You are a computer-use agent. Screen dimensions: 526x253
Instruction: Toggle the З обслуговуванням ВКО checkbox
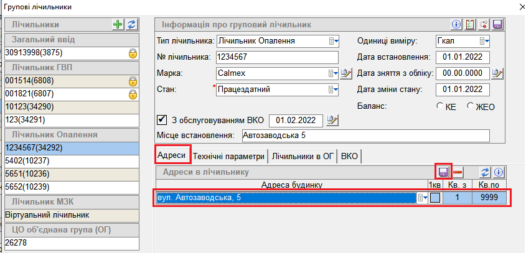click(162, 119)
